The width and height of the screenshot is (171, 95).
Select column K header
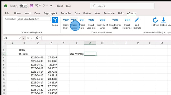(x=138, y=43)
